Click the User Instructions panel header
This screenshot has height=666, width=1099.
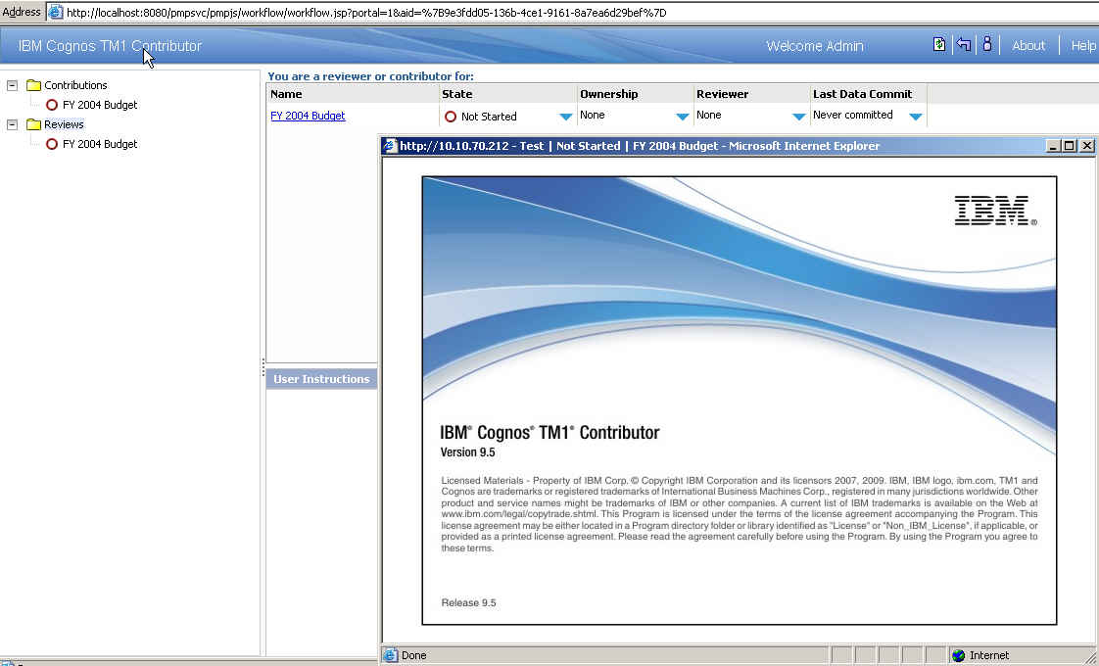point(321,379)
